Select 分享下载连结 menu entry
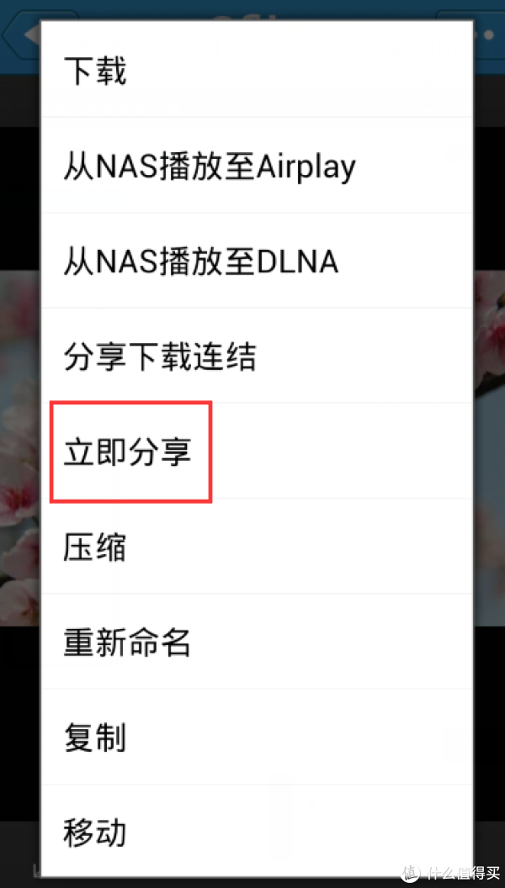This screenshot has height=888, width=505. [x=256, y=357]
